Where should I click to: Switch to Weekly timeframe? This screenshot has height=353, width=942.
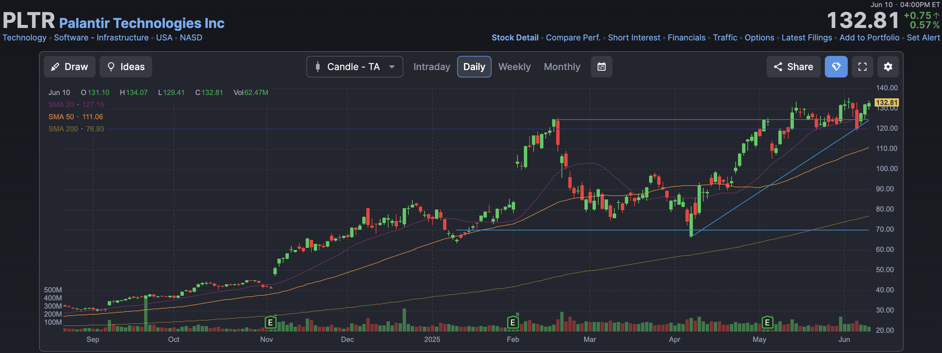(x=514, y=67)
